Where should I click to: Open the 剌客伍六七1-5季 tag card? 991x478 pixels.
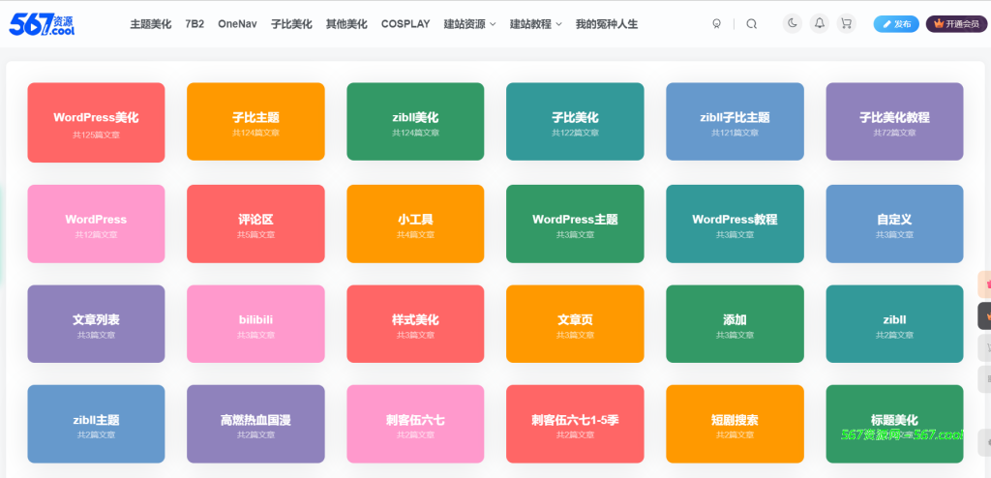[575, 424]
